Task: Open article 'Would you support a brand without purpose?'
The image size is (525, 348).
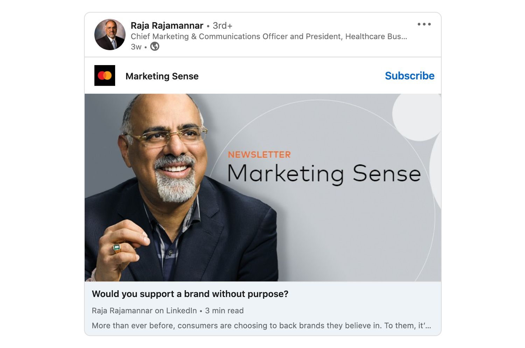Action: click(190, 294)
